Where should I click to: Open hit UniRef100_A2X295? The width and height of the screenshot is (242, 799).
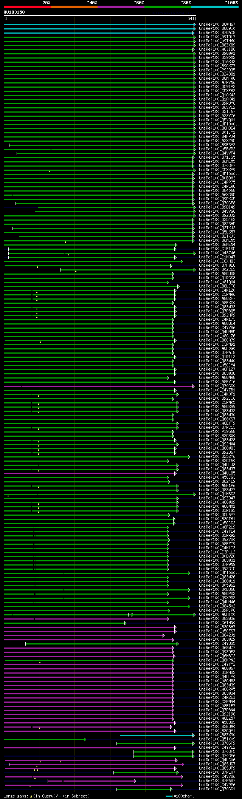click(217, 141)
